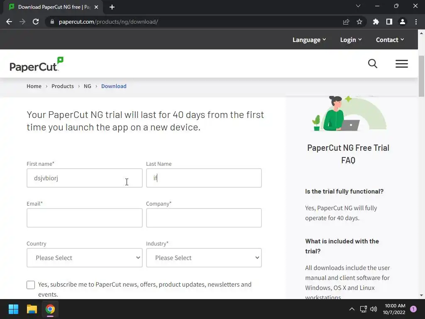Close the Download PaperCut NG tab
This screenshot has width=425, height=319.
pyautogui.click(x=96, y=7)
